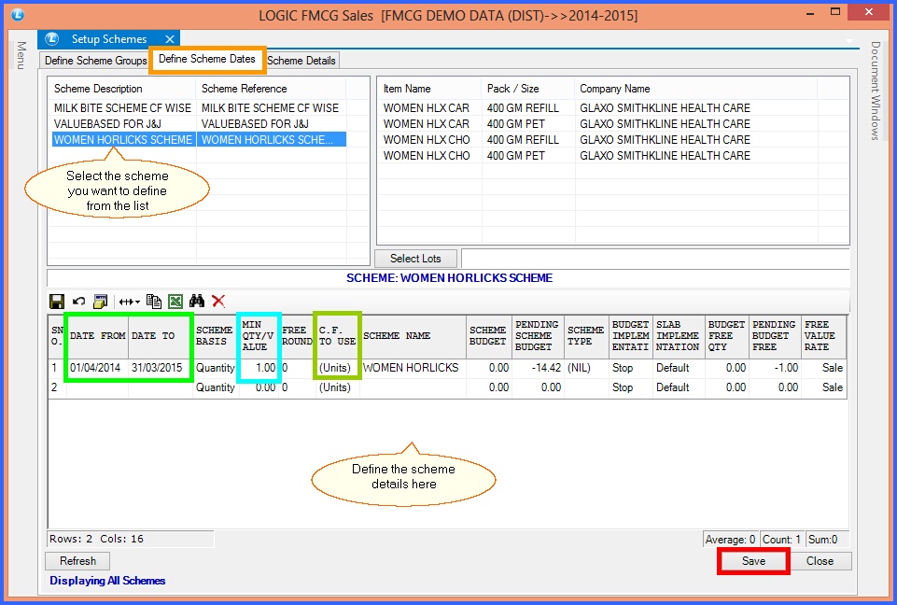Close the Setup Schemes tab with its X
The height and width of the screenshot is (605, 897).
pyautogui.click(x=169, y=39)
